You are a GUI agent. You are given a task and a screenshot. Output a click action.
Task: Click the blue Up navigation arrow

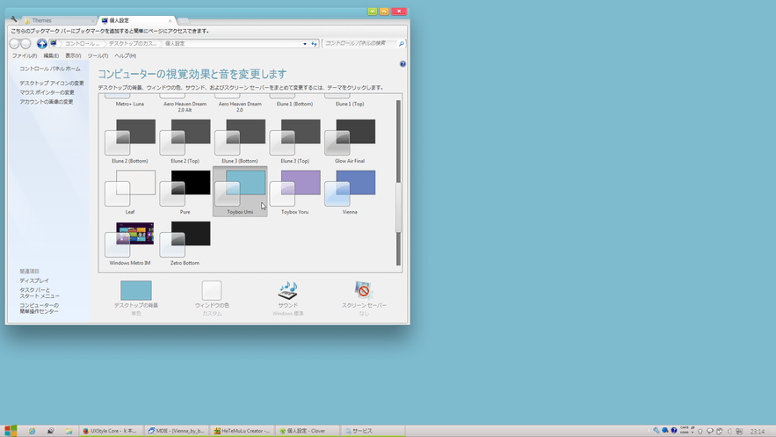[42, 44]
